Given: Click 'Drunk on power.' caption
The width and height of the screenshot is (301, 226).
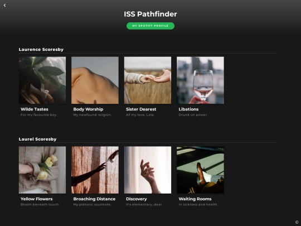Looking at the screenshot, I should [193, 115].
